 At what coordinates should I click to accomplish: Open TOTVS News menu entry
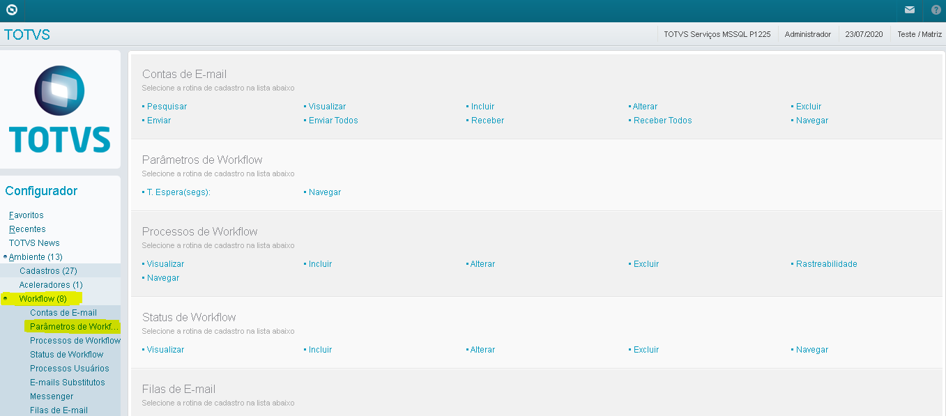pyautogui.click(x=34, y=242)
